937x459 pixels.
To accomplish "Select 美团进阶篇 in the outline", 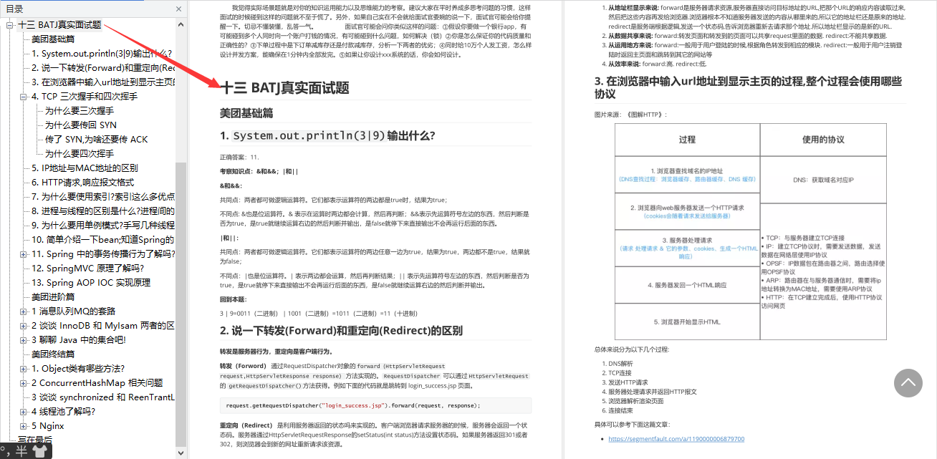I will click(53, 297).
